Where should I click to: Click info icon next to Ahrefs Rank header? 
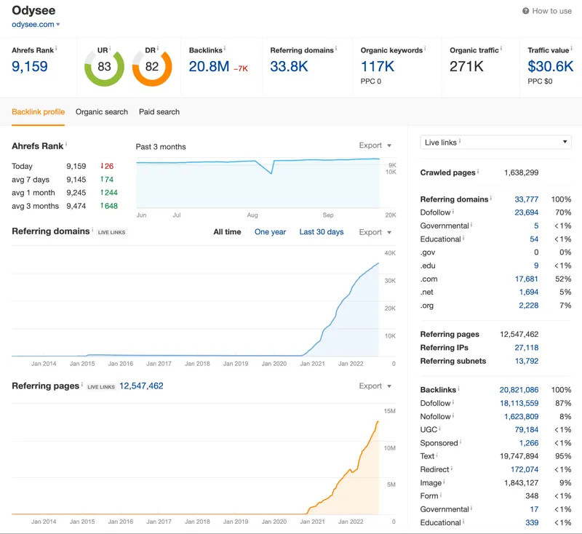pyautogui.click(x=56, y=48)
